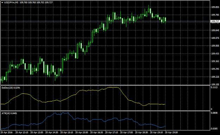The width and height of the screenshot is (220, 135).
Task: Click the 20 Apr 13:50 time label
Action: [x=37, y=132]
